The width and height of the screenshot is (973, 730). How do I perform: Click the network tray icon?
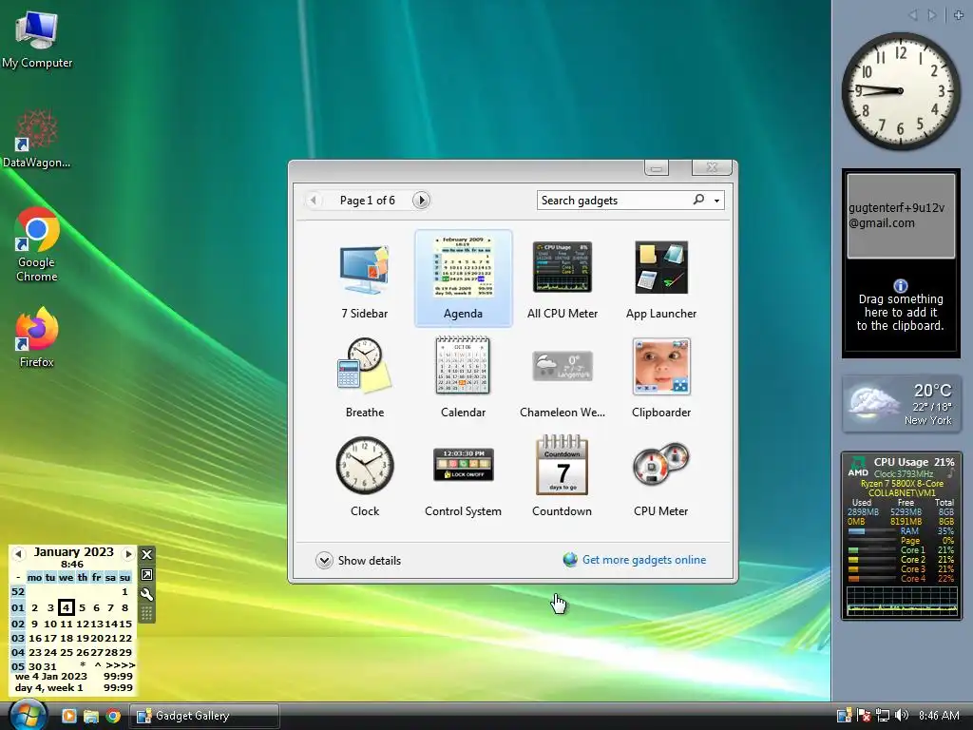[x=883, y=715]
